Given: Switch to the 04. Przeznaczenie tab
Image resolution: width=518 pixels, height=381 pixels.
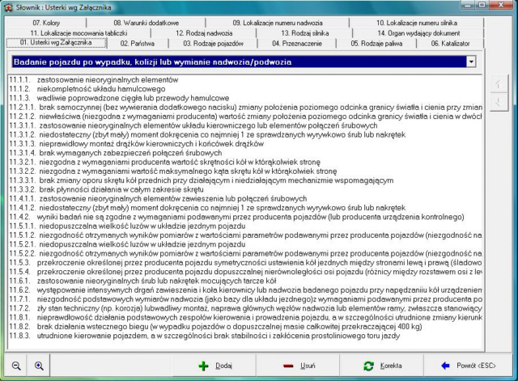Looking at the screenshot, I should tap(297, 43).
